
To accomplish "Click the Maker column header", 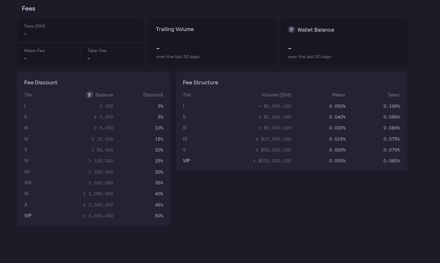I will [339, 95].
